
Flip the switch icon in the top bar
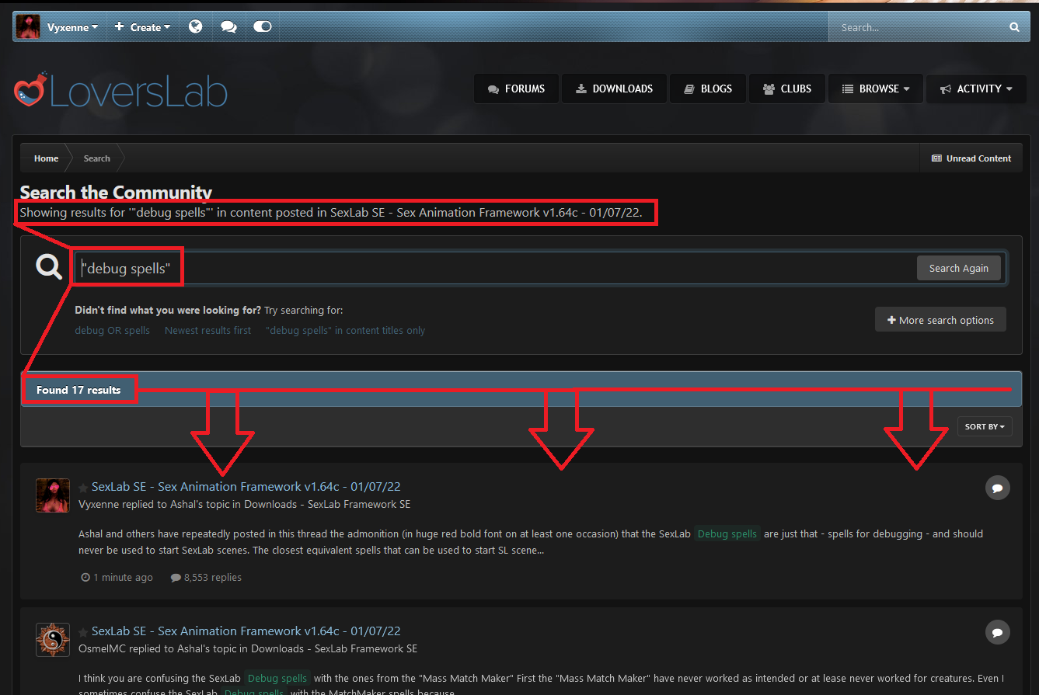(263, 27)
